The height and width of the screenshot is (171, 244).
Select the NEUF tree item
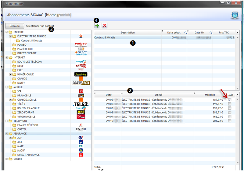click(20, 66)
